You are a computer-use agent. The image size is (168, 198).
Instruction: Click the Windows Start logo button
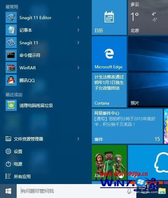[x=8, y=191]
